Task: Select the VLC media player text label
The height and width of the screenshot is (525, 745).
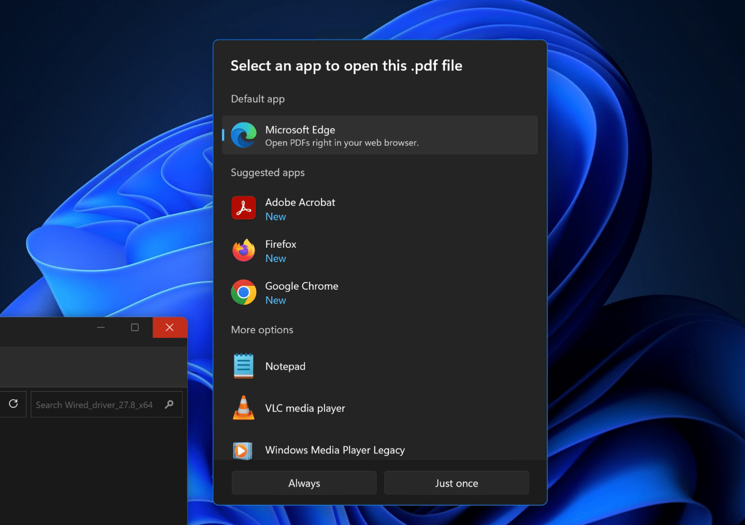Action: click(305, 408)
